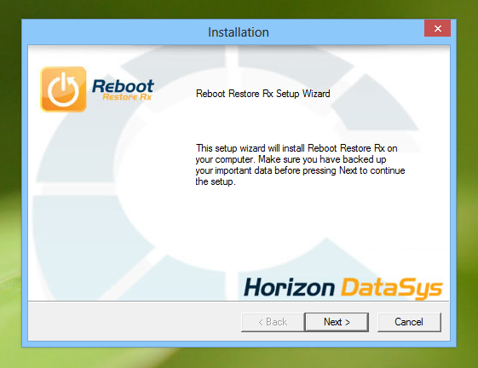The width and height of the screenshot is (478, 368).
Task: Click the orange power-arrow Reboot Restore icon
Action: pyautogui.click(x=63, y=89)
